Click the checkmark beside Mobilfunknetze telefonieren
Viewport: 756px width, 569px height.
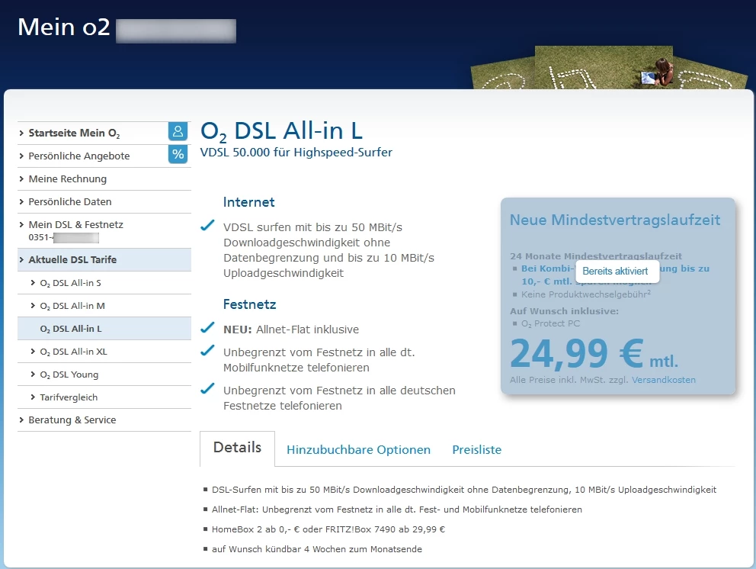pyautogui.click(x=207, y=350)
